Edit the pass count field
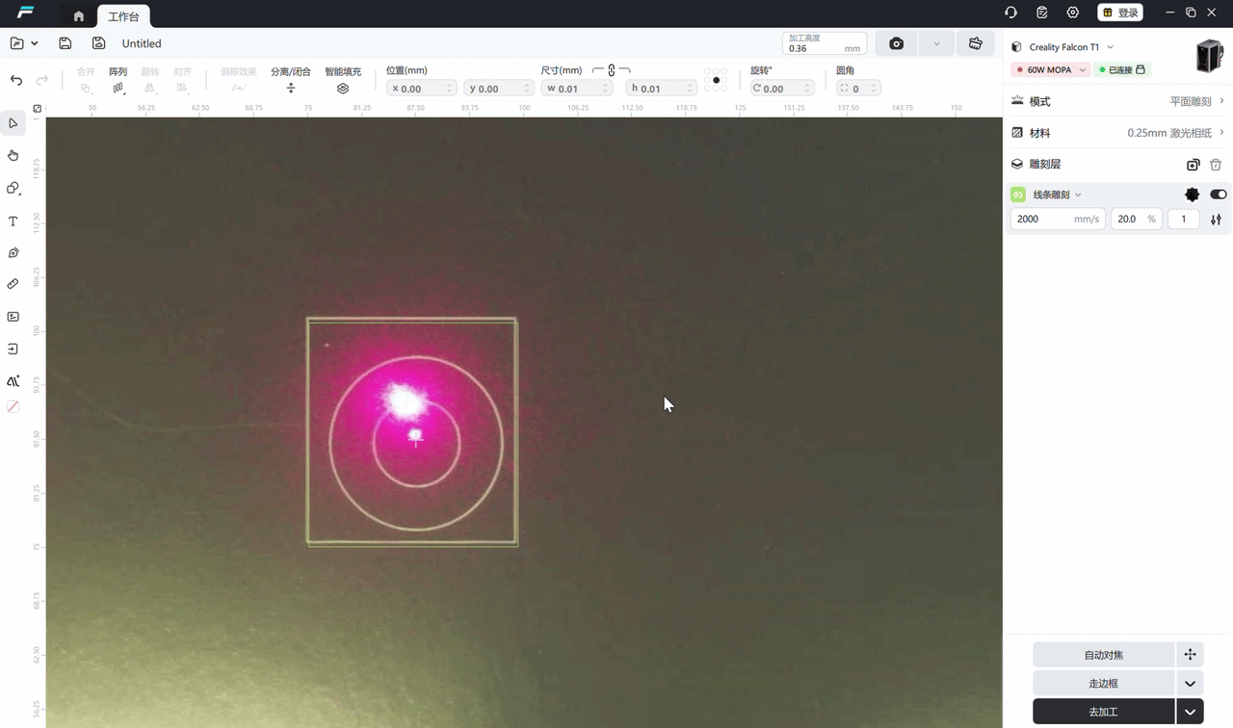 coord(1184,219)
